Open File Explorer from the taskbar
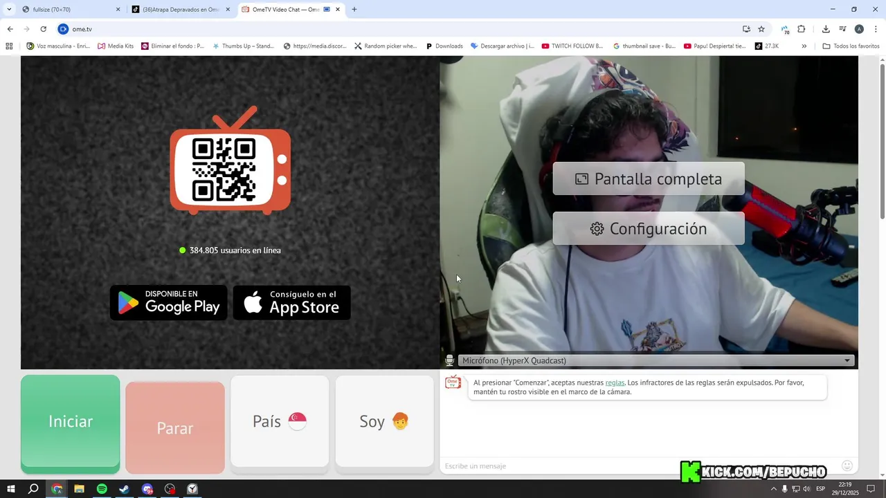 (79, 489)
